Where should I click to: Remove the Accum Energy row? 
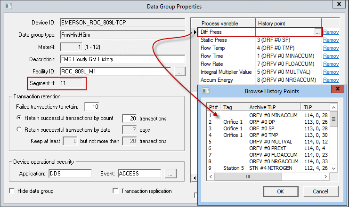331,80
